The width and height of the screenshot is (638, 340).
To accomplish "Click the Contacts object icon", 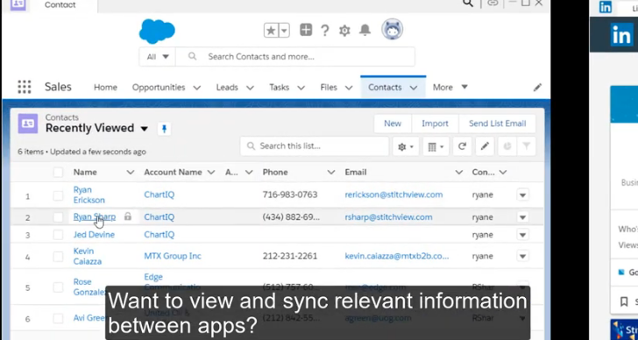I will 28,124.
